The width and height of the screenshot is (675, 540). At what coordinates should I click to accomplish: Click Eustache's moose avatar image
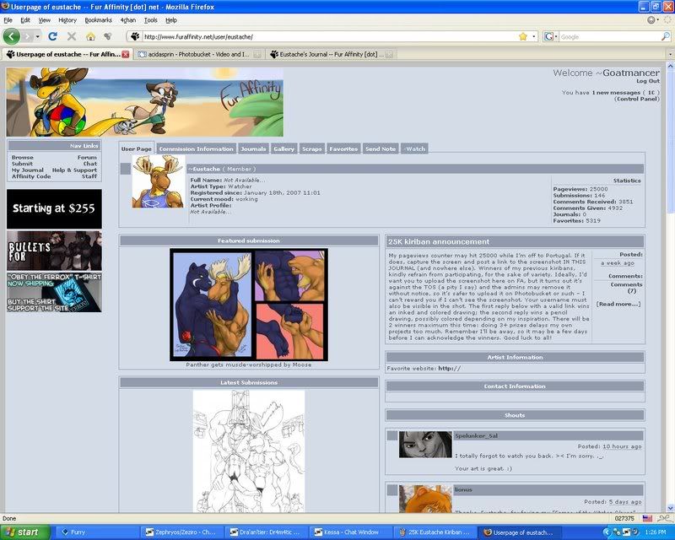coord(158,181)
